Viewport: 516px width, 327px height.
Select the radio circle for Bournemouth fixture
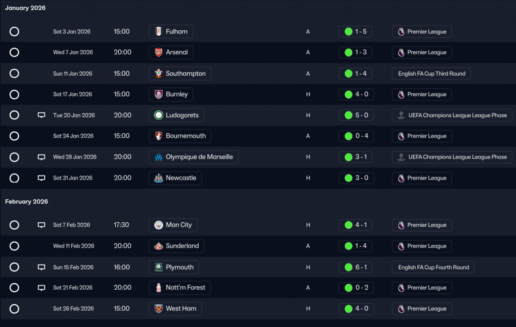(15, 136)
